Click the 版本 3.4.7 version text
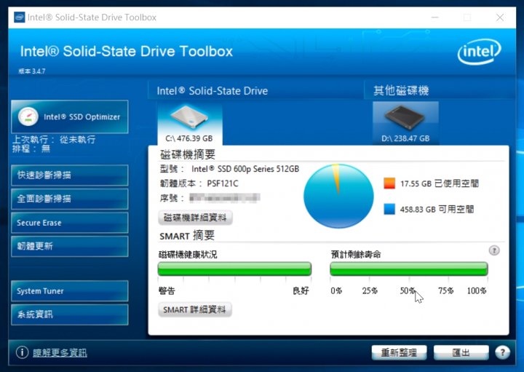The width and height of the screenshot is (524, 372). point(32,71)
